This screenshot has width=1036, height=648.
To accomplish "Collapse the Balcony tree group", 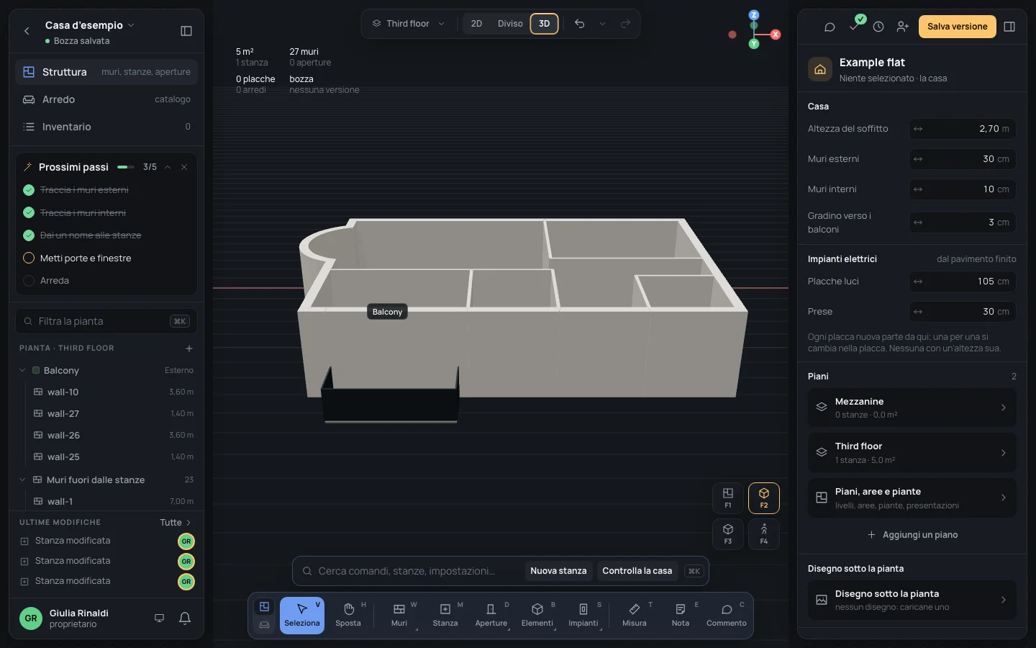I will pos(22,370).
